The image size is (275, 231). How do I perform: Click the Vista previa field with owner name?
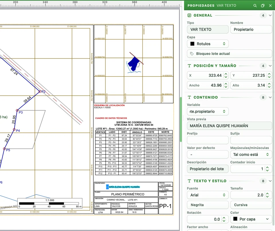point(229,126)
